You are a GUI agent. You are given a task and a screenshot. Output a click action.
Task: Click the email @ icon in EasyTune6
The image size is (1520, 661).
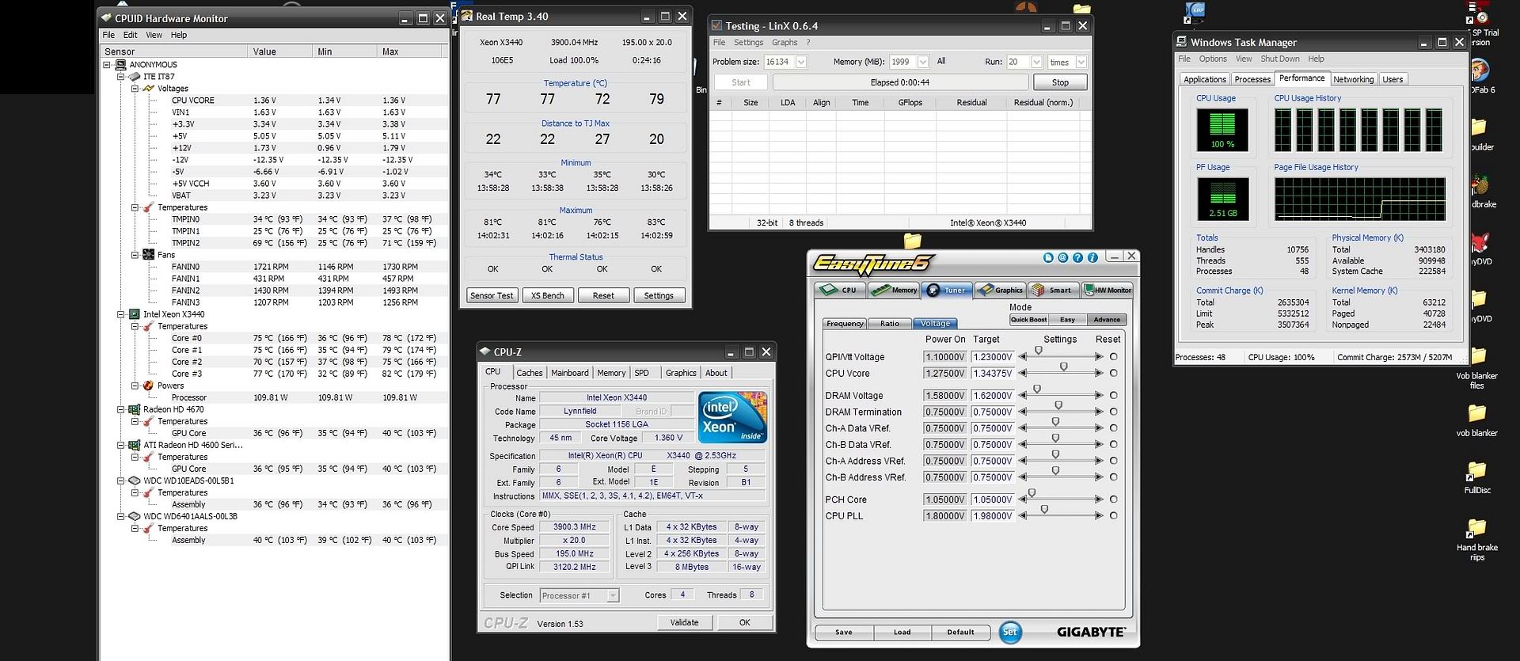pyautogui.click(x=1062, y=257)
